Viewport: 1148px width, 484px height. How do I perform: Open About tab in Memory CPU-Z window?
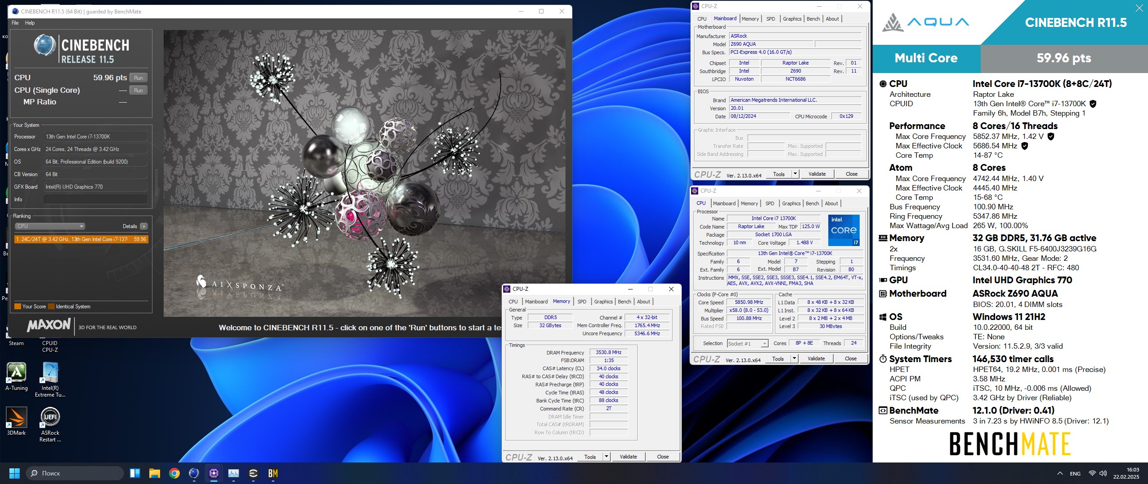point(644,302)
